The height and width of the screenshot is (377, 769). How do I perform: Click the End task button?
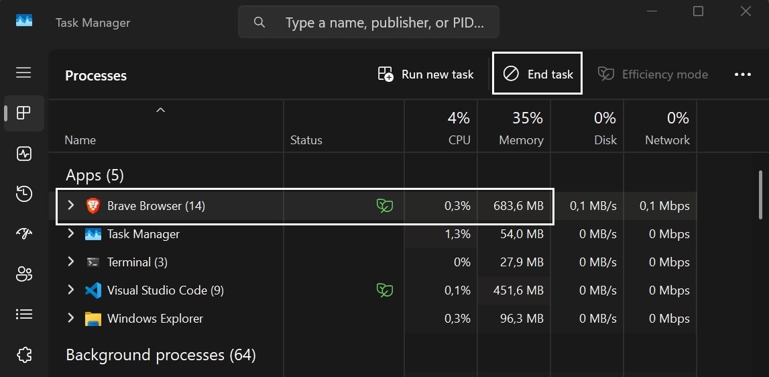click(x=538, y=74)
